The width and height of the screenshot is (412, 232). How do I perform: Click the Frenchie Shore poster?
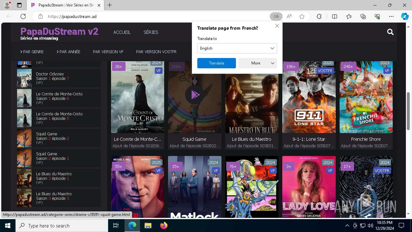(x=366, y=97)
